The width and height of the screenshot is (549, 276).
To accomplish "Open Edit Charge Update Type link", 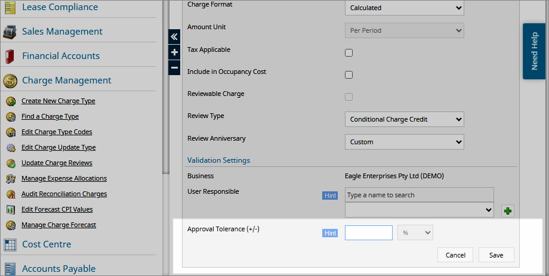I will 58,148.
